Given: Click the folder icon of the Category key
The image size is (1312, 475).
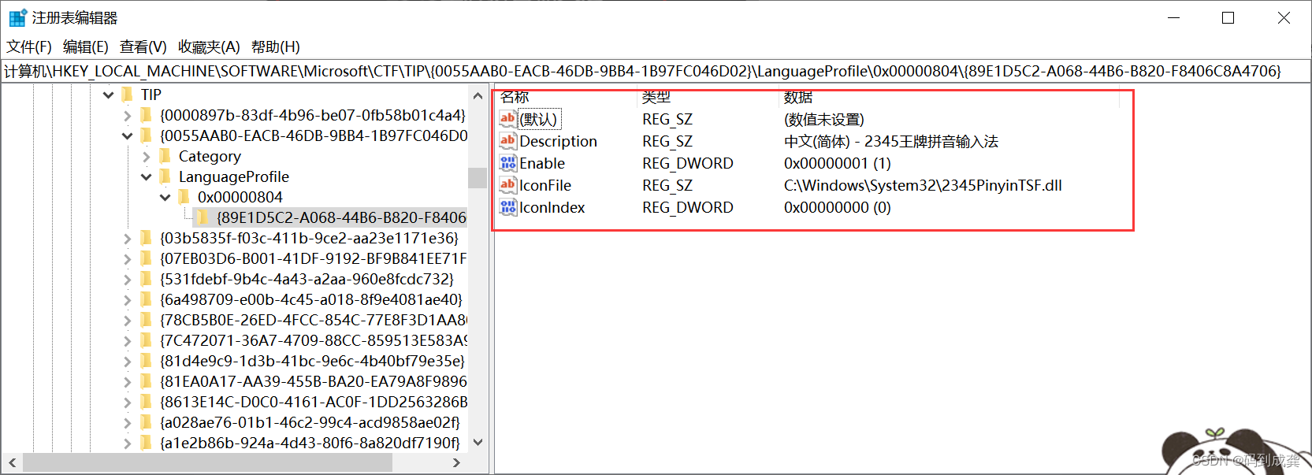Looking at the screenshot, I should coord(165,156).
